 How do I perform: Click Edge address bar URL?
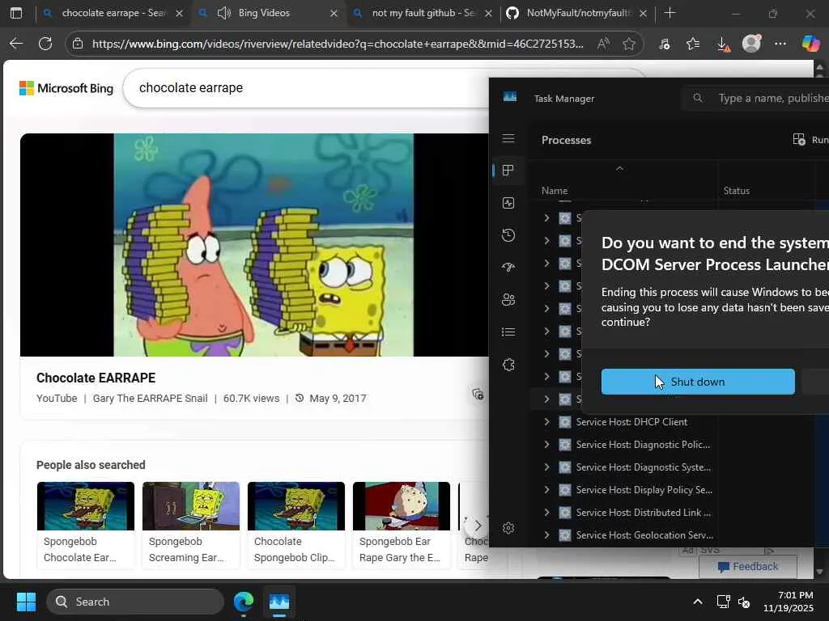(338, 44)
